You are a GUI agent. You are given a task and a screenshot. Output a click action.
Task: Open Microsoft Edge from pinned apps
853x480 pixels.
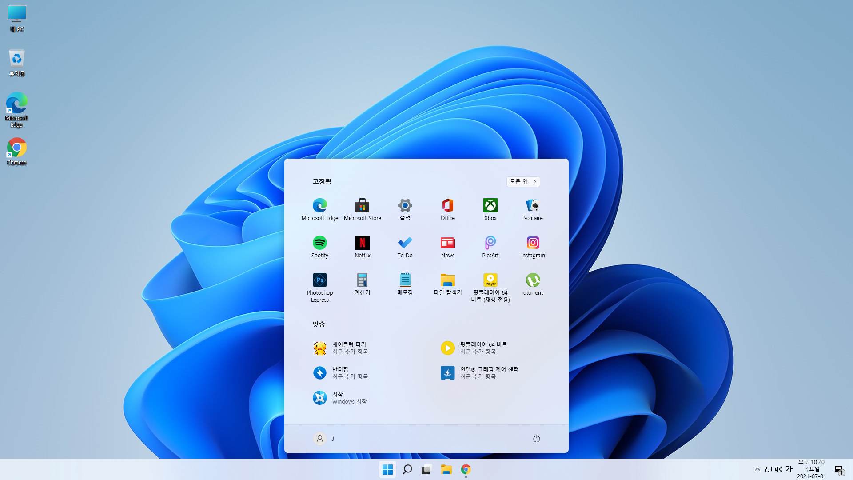click(x=320, y=209)
